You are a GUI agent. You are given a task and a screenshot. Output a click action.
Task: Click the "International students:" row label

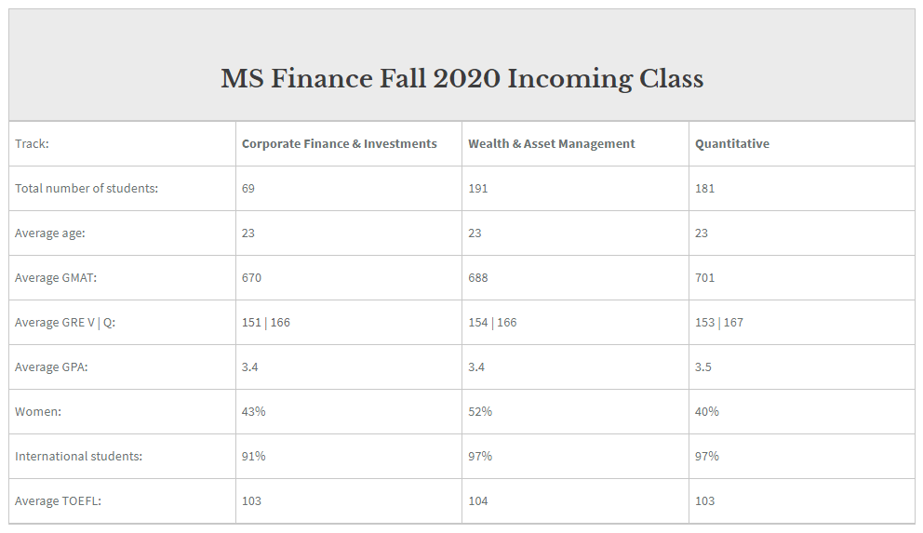coord(77,457)
